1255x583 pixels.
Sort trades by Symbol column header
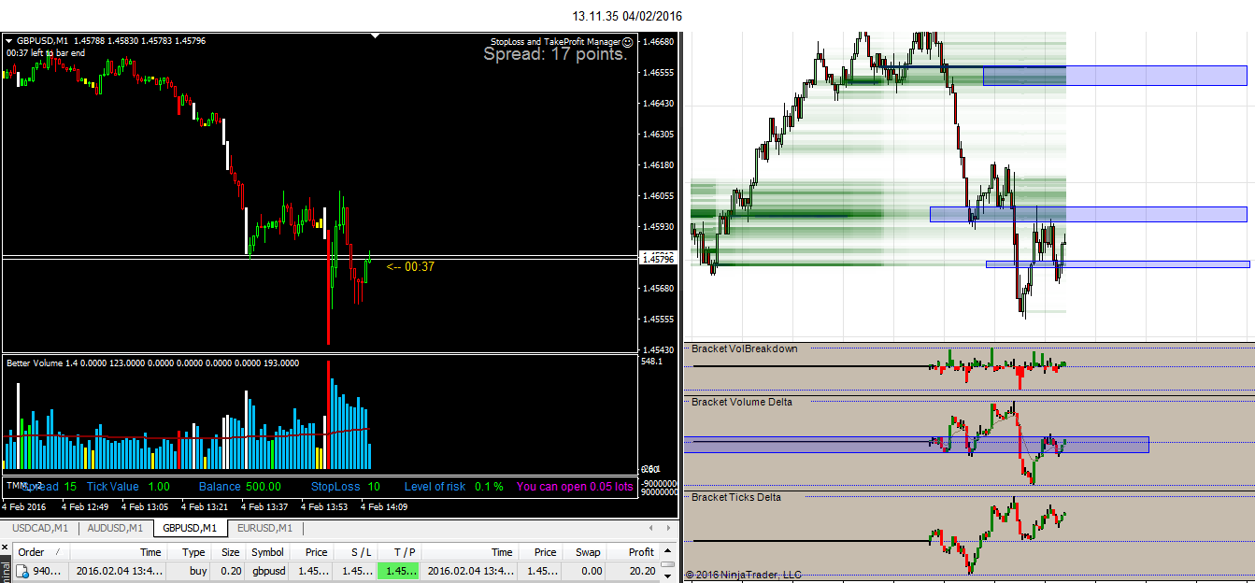(x=267, y=552)
